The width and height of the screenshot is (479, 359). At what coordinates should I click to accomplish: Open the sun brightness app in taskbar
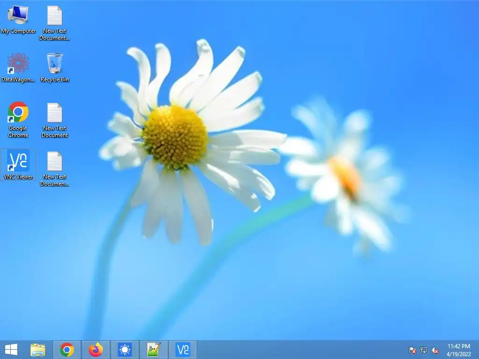click(x=124, y=350)
